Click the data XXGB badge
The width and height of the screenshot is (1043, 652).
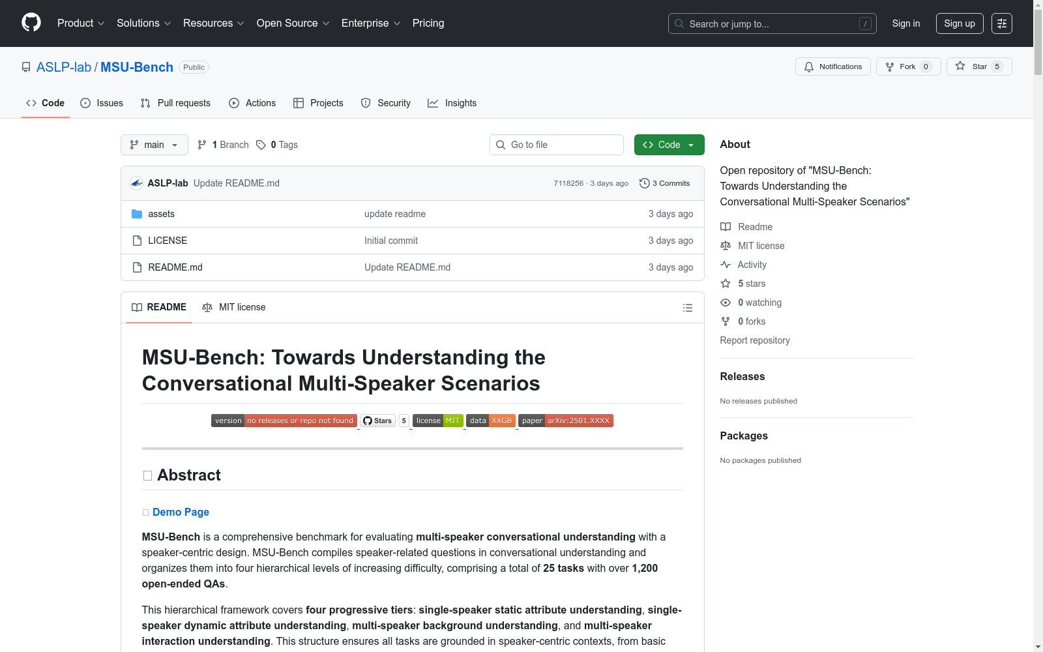491,421
